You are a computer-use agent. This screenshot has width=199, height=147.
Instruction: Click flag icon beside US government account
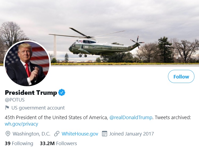point(7,108)
